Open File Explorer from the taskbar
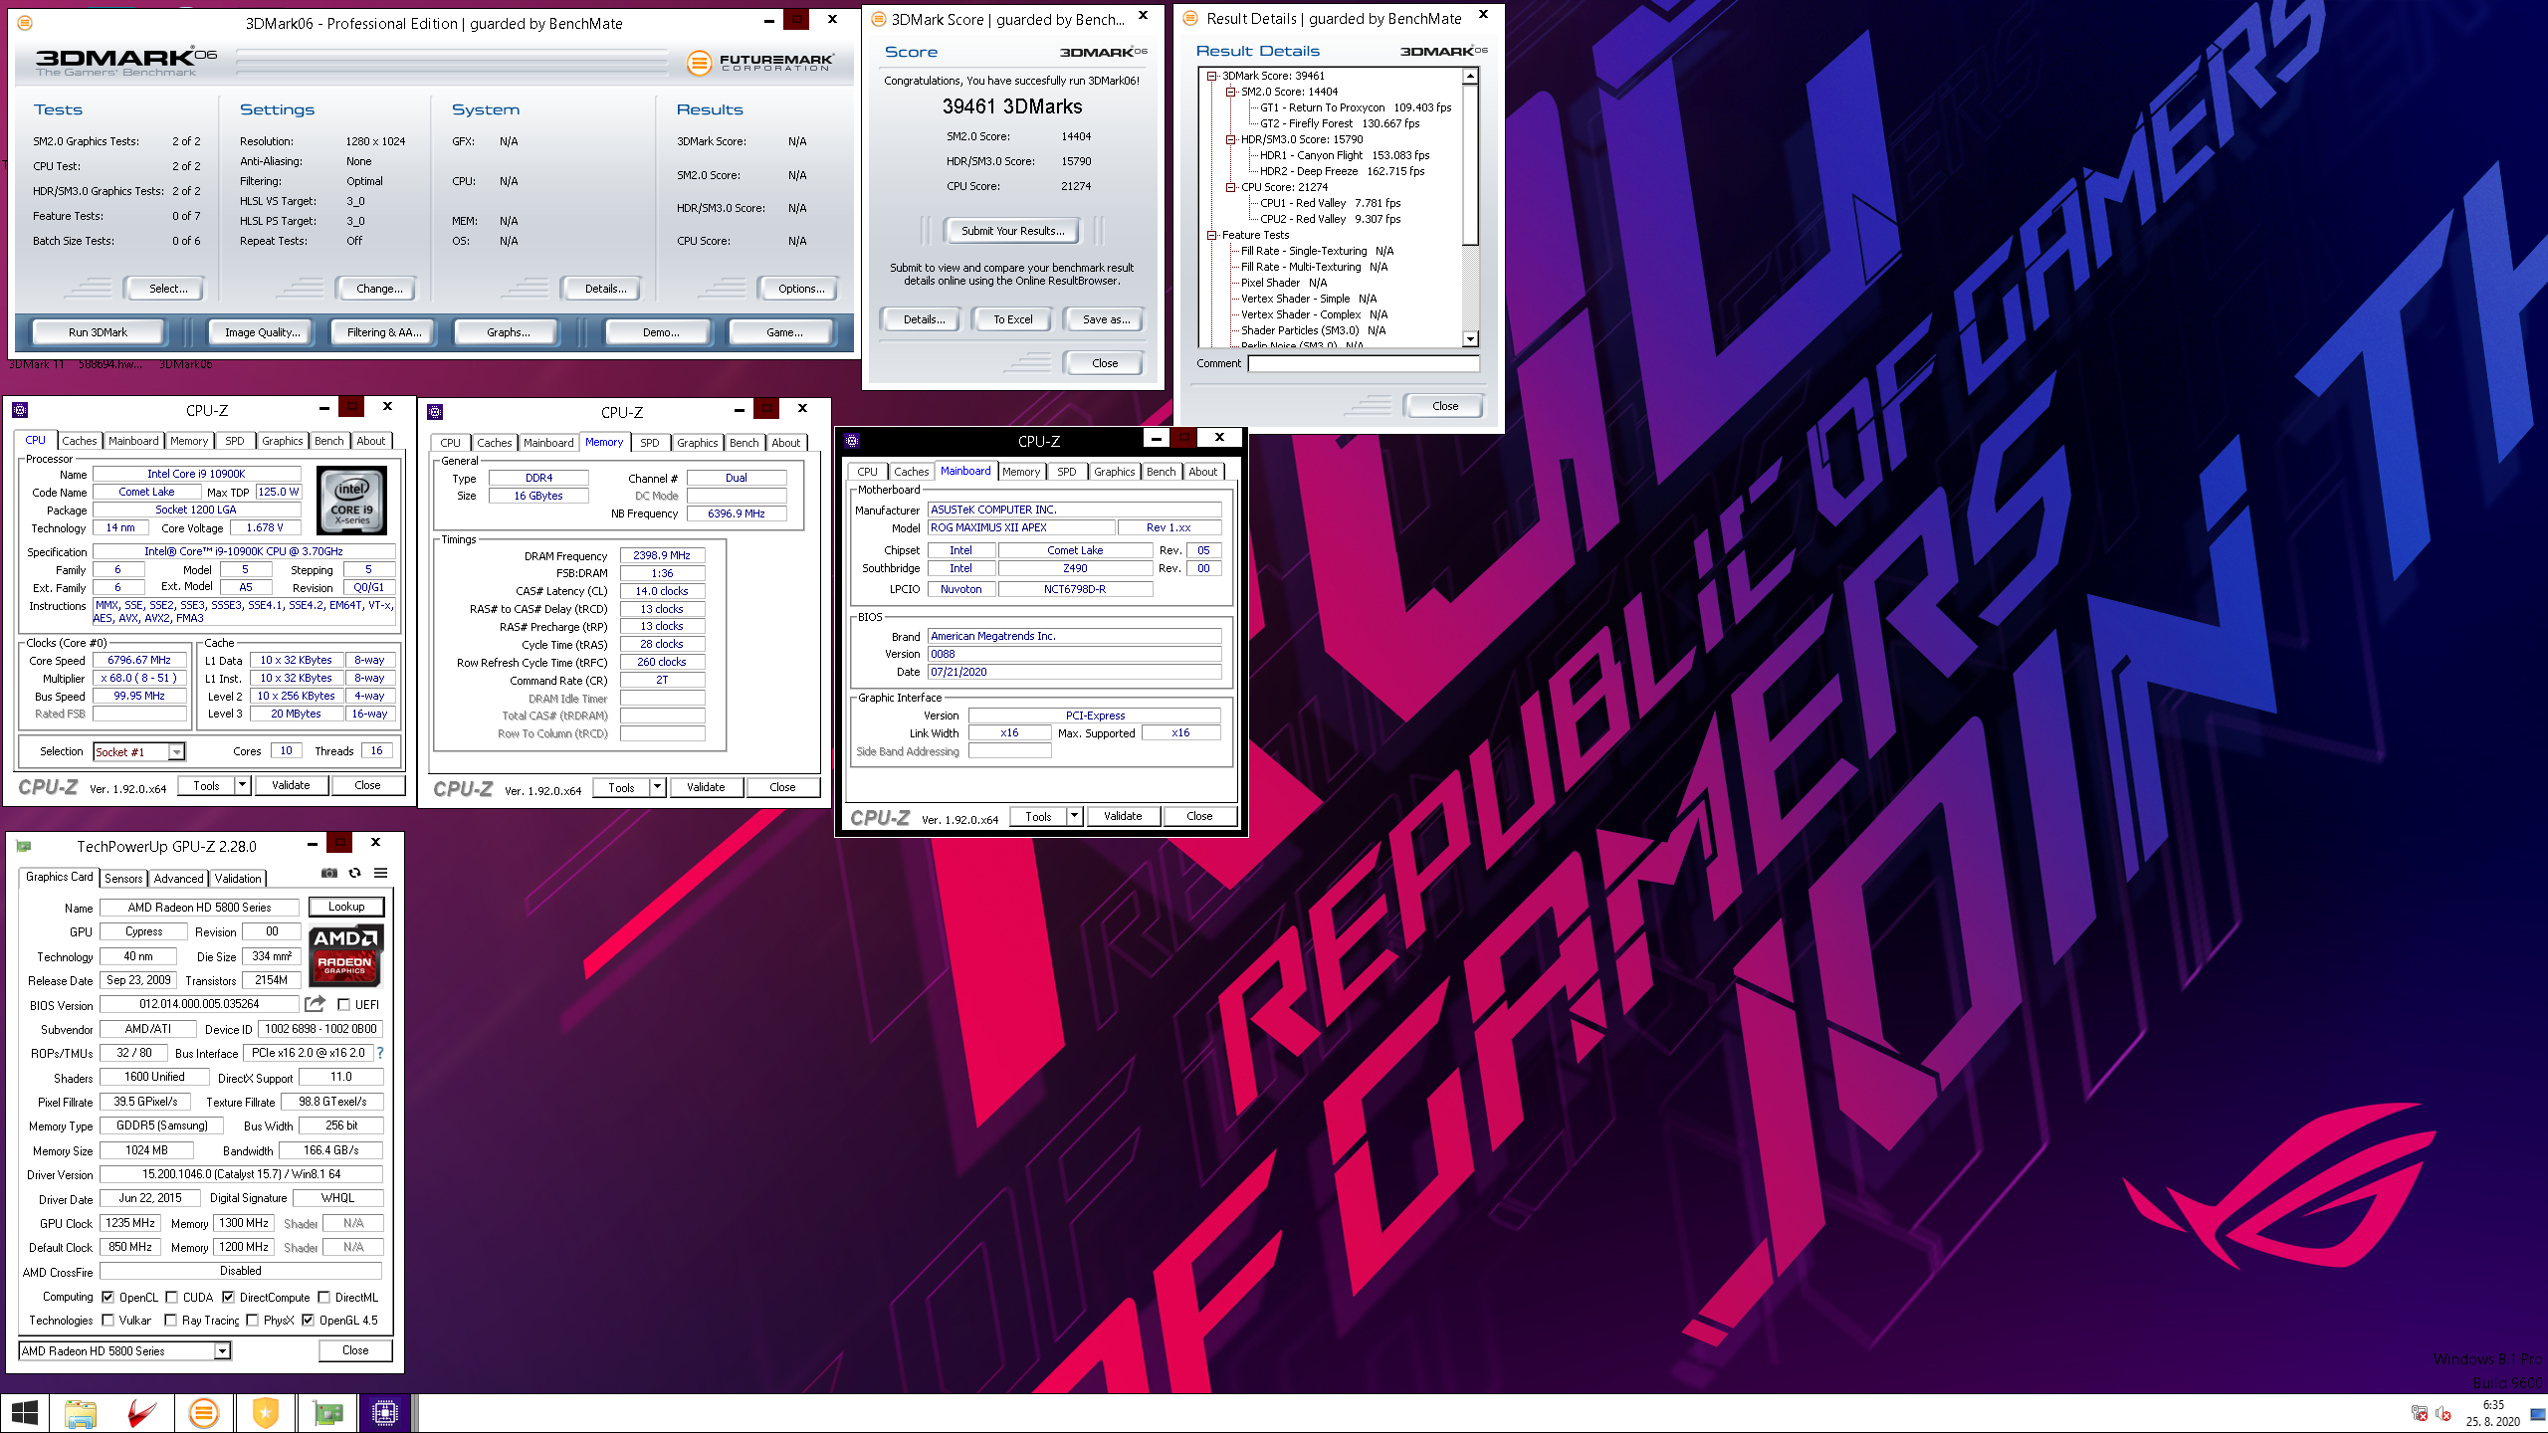 coord(81,1413)
